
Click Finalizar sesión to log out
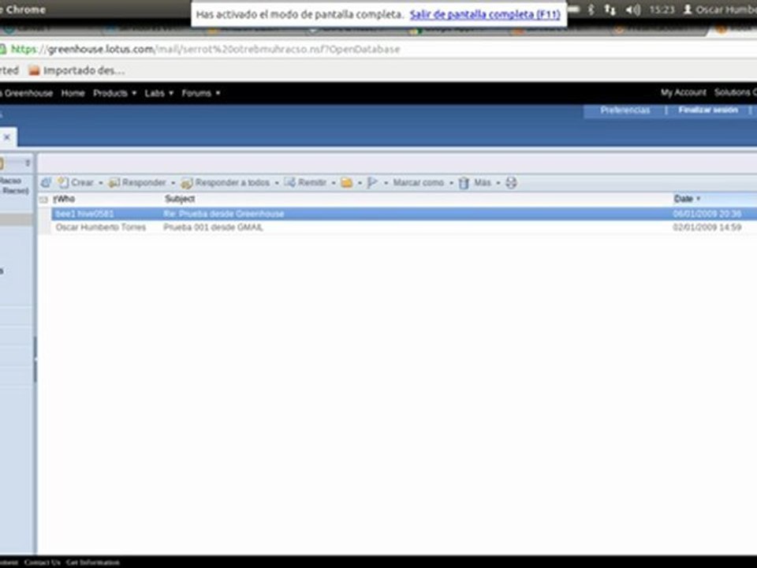tap(708, 110)
